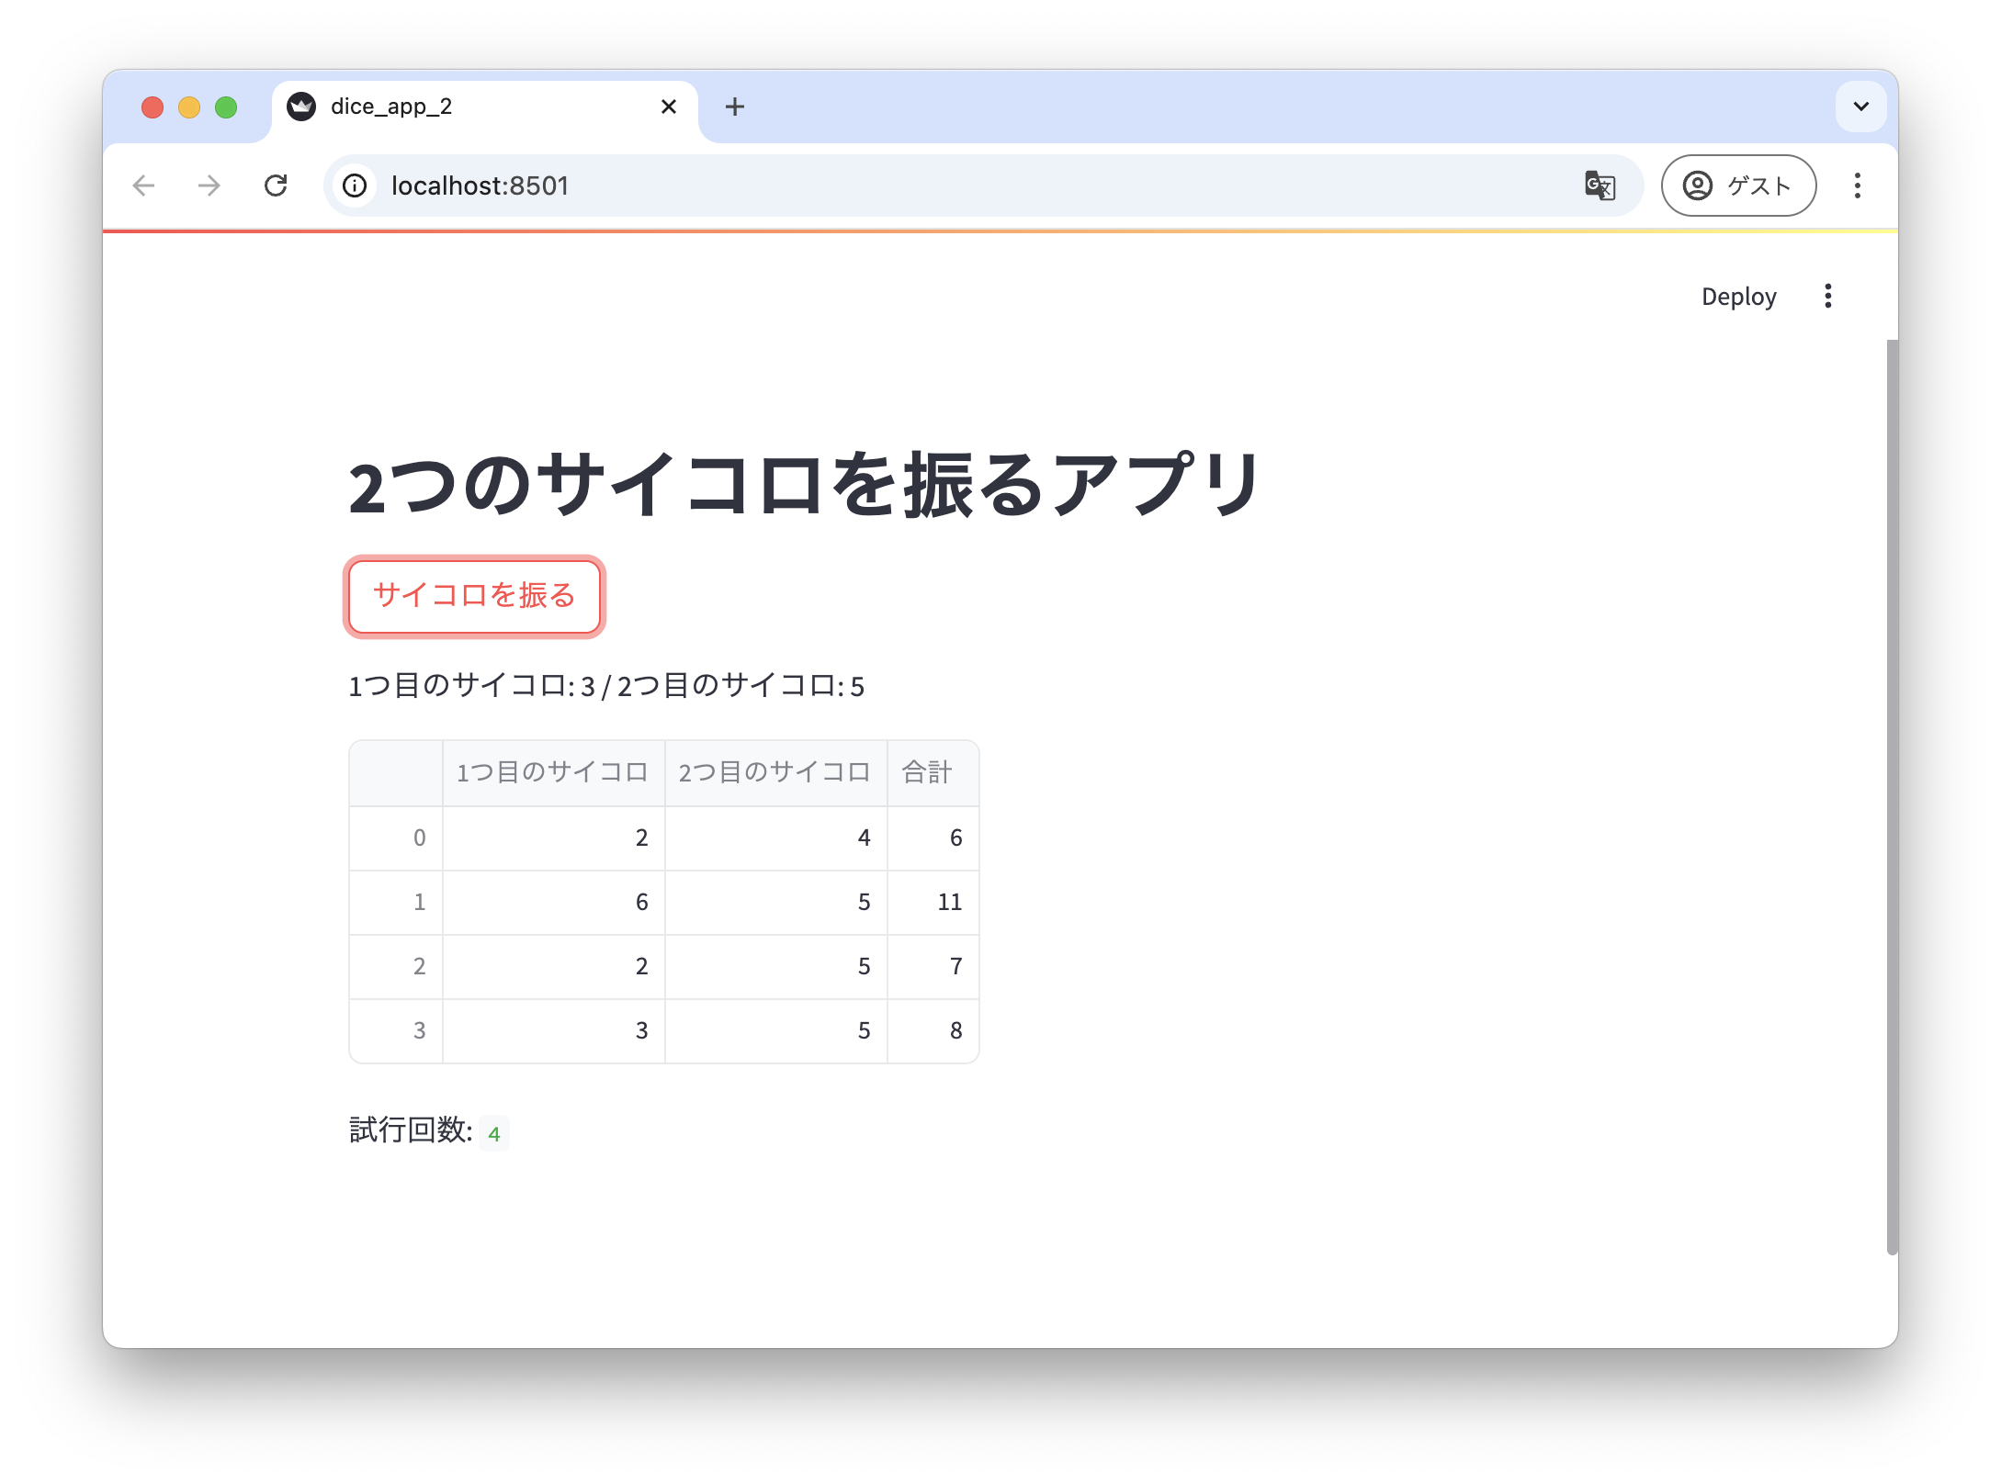
Task: Open the Streamlit app options menu
Action: click(x=1828, y=296)
